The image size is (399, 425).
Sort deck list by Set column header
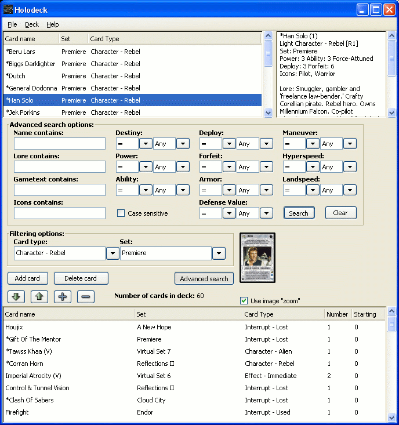188,314
